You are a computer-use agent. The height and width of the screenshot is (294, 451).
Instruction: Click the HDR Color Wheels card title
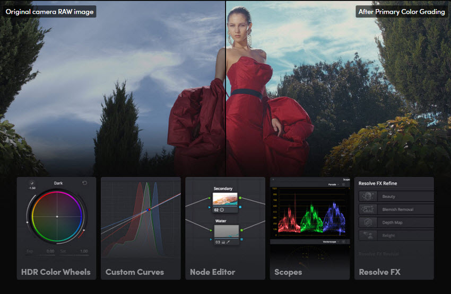pos(56,272)
